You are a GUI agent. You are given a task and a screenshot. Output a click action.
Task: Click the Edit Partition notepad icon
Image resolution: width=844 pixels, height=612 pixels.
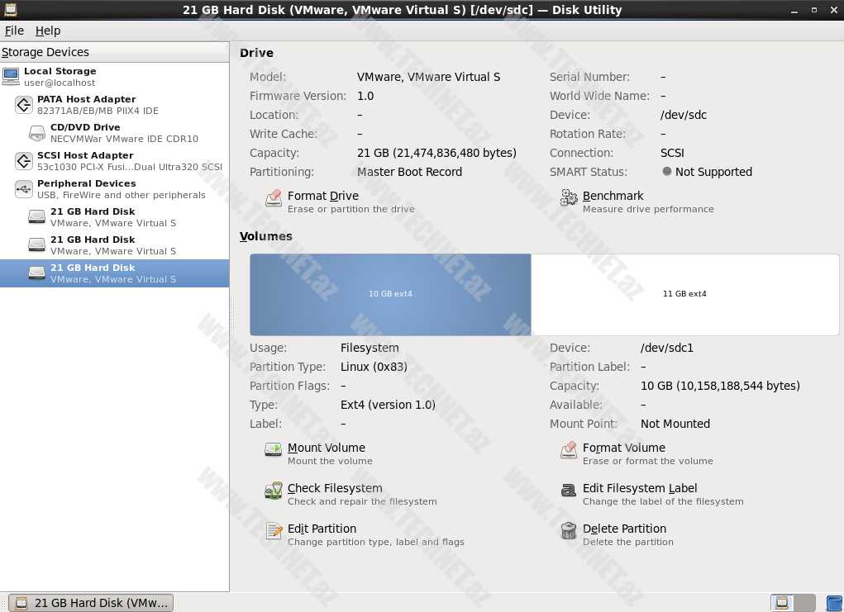pos(274,531)
